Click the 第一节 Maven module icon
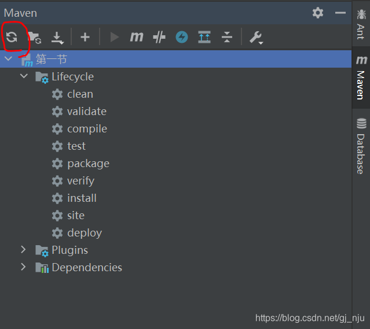 coord(27,60)
